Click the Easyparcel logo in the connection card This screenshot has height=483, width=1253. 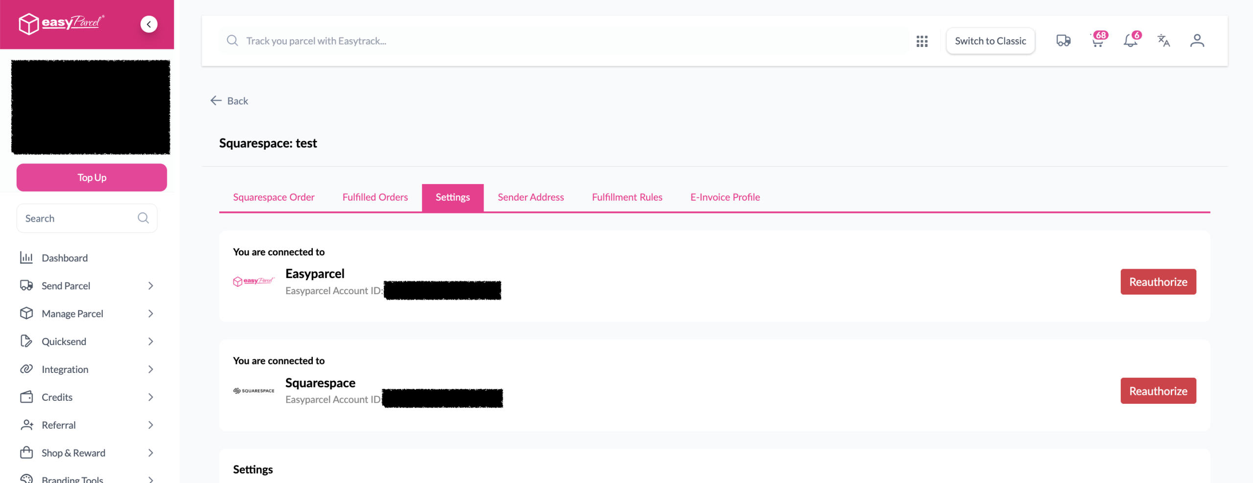click(x=254, y=281)
